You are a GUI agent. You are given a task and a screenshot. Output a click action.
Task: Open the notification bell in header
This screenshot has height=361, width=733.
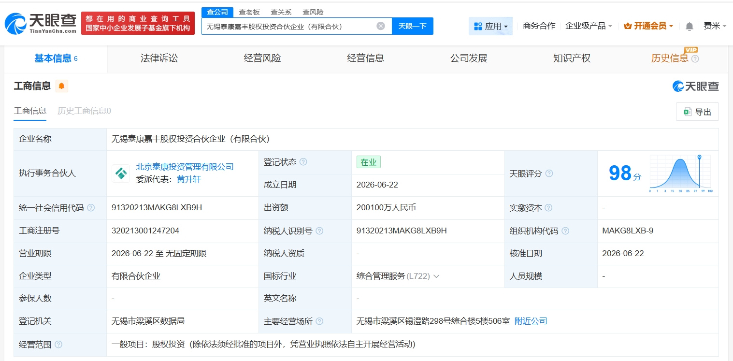690,26
